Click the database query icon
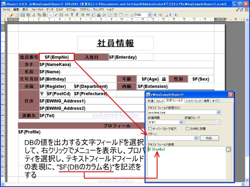Screen dimensions: 250x187 click(x=131, y=15)
